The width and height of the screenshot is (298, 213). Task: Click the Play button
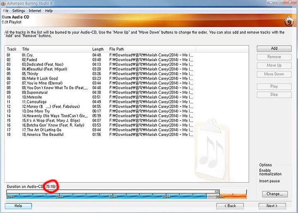tap(274, 86)
